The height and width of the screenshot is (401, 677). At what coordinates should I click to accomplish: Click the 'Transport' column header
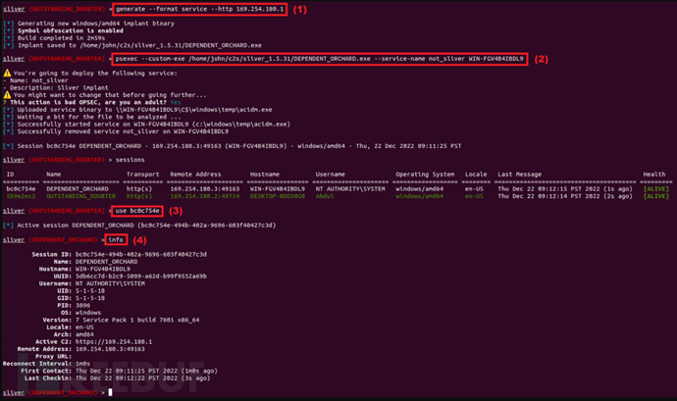[x=143, y=175]
